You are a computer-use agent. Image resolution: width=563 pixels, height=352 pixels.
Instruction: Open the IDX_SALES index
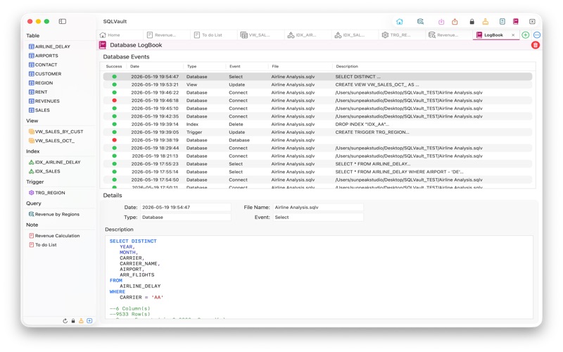click(44, 171)
